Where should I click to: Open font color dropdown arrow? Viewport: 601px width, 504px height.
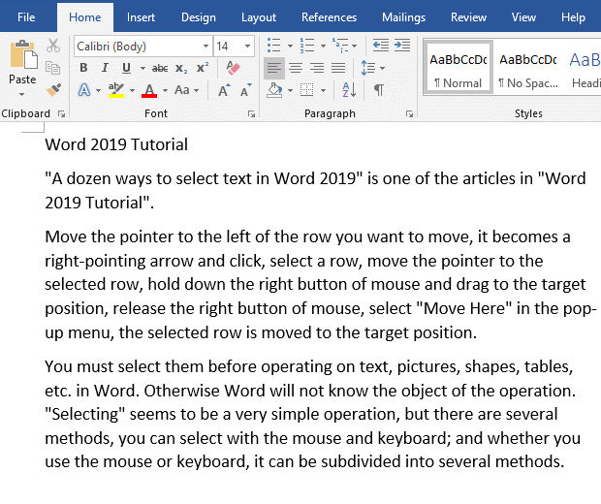[x=165, y=91]
